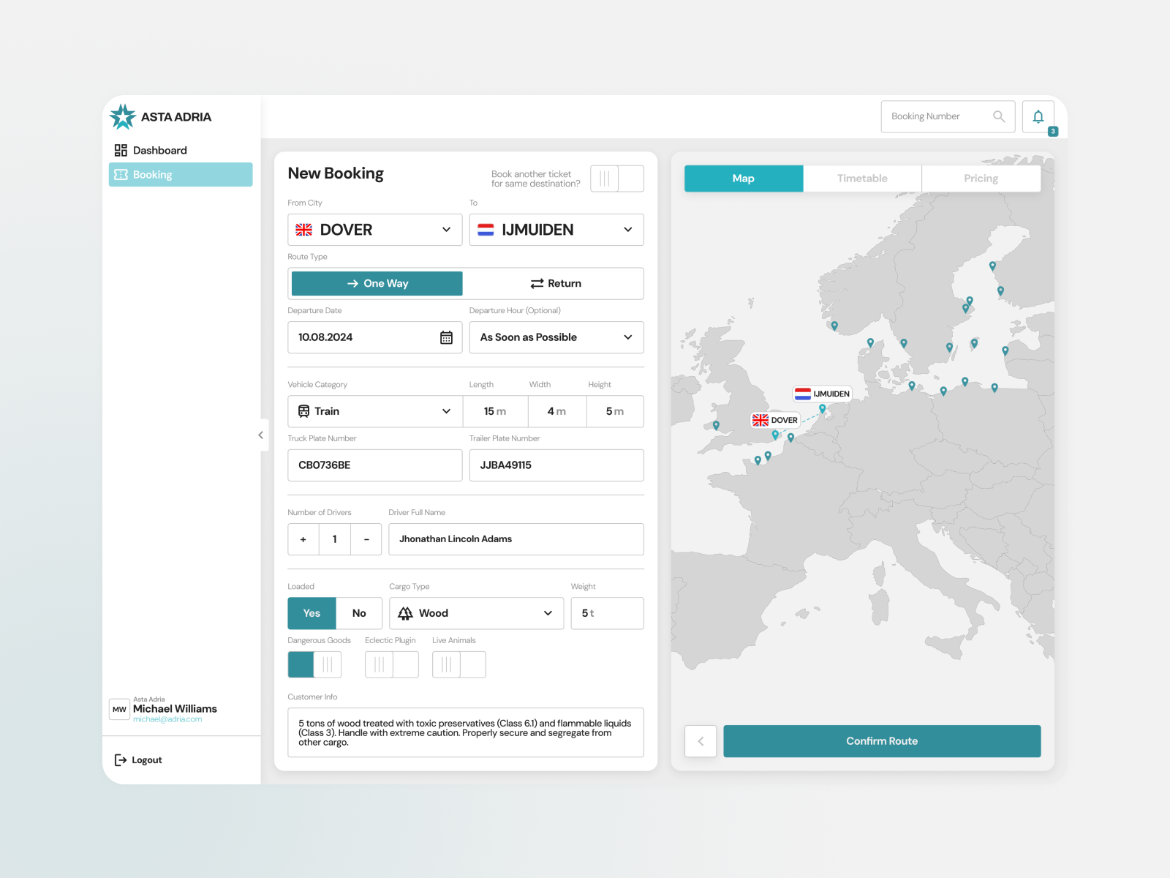Toggle Eclectic Plugin switch
1170x878 pixels.
392,664
